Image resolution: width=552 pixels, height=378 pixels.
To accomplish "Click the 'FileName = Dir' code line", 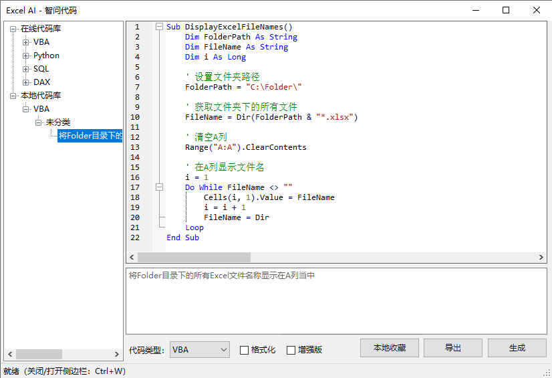I will coord(236,217).
